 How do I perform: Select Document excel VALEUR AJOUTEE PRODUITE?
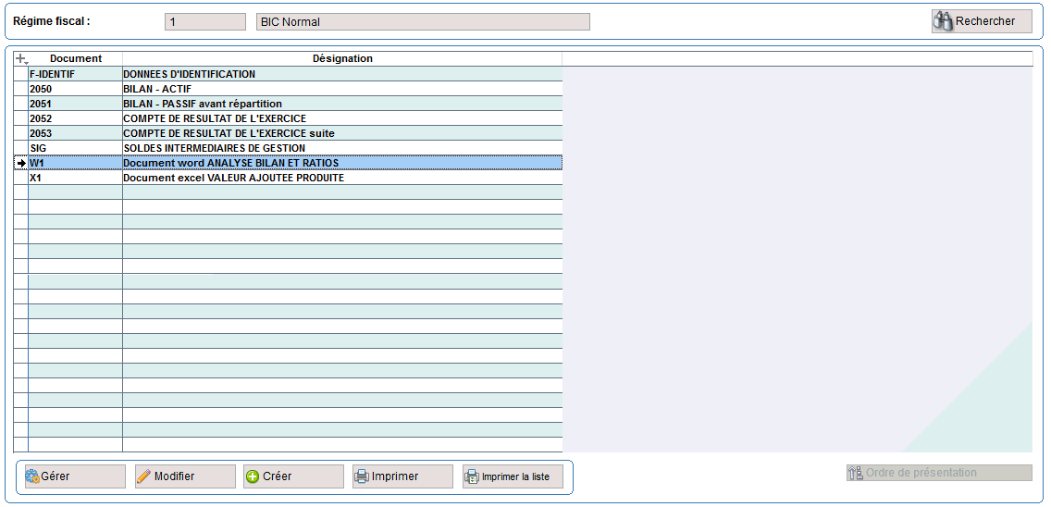tap(342, 179)
